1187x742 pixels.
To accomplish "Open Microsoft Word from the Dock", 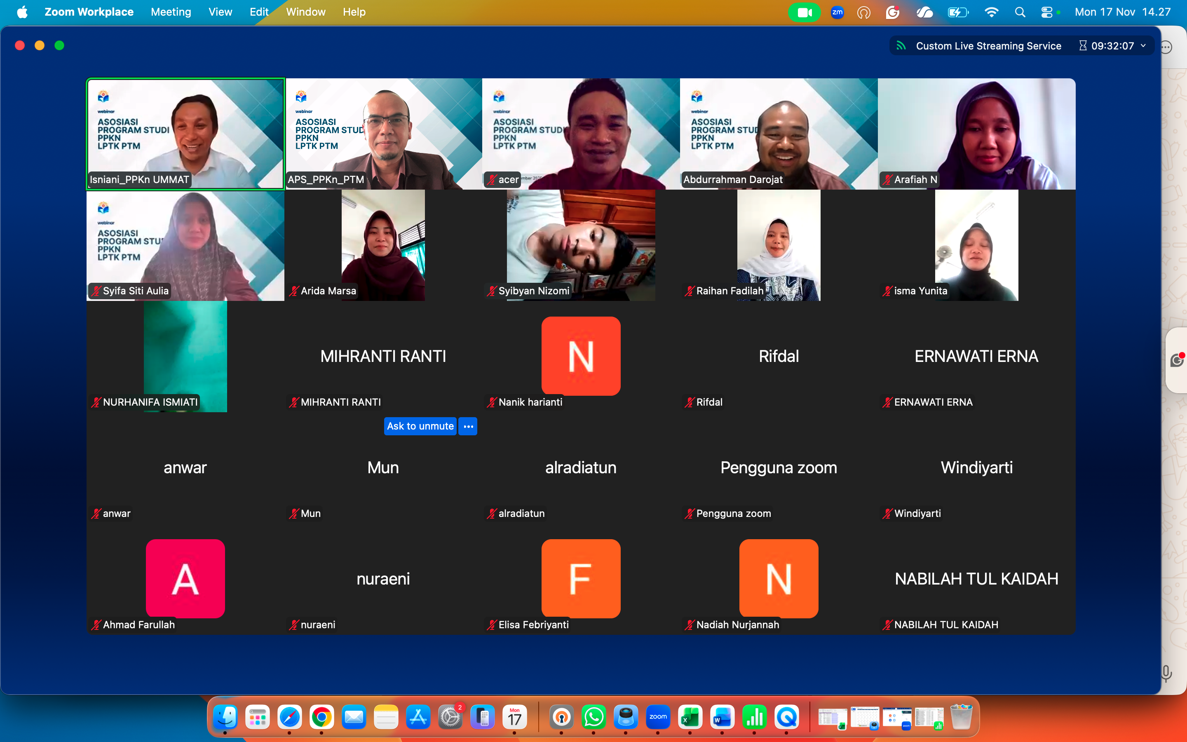I will tap(722, 717).
